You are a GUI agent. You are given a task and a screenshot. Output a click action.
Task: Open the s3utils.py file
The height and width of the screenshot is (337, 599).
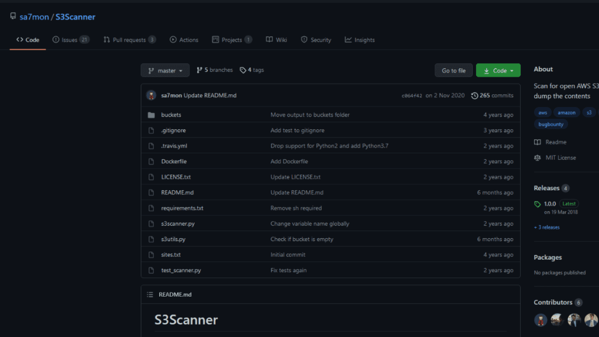[173, 239]
